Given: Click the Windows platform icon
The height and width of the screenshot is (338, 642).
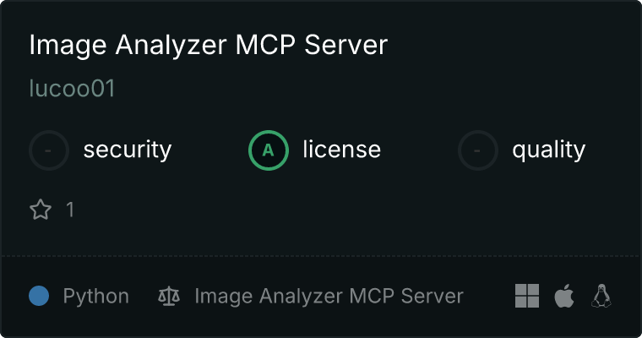Looking at the screenshot, I should (527, 296).
